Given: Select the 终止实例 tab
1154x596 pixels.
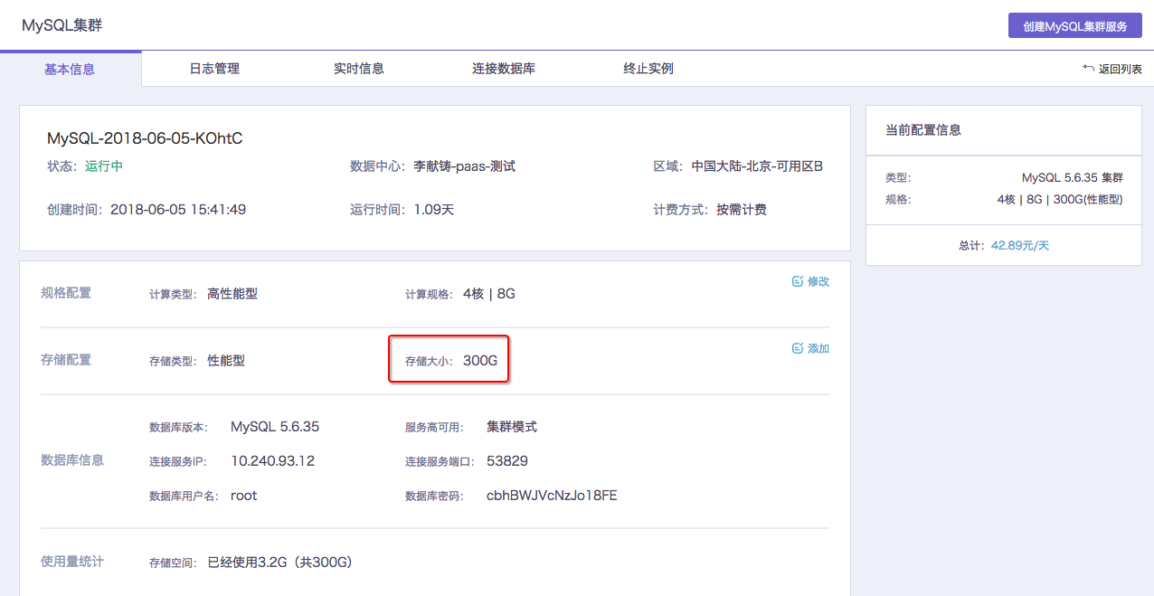Looking at the screenshot, I should click(x=648, y=69).
